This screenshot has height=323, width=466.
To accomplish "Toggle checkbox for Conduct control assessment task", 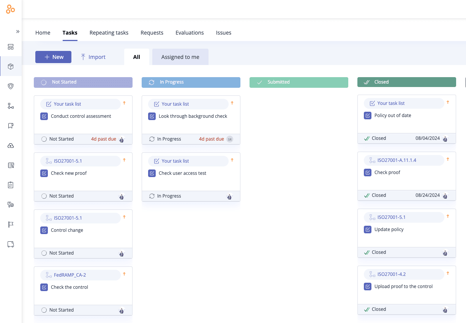I will [x=44, y=116].
